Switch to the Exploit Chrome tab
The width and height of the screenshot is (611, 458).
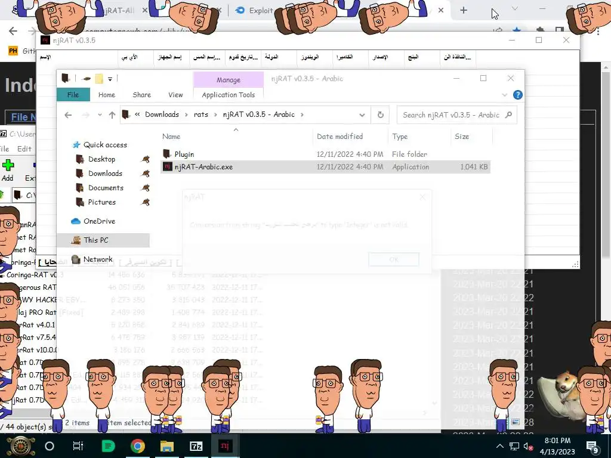(x=254, y=11)
